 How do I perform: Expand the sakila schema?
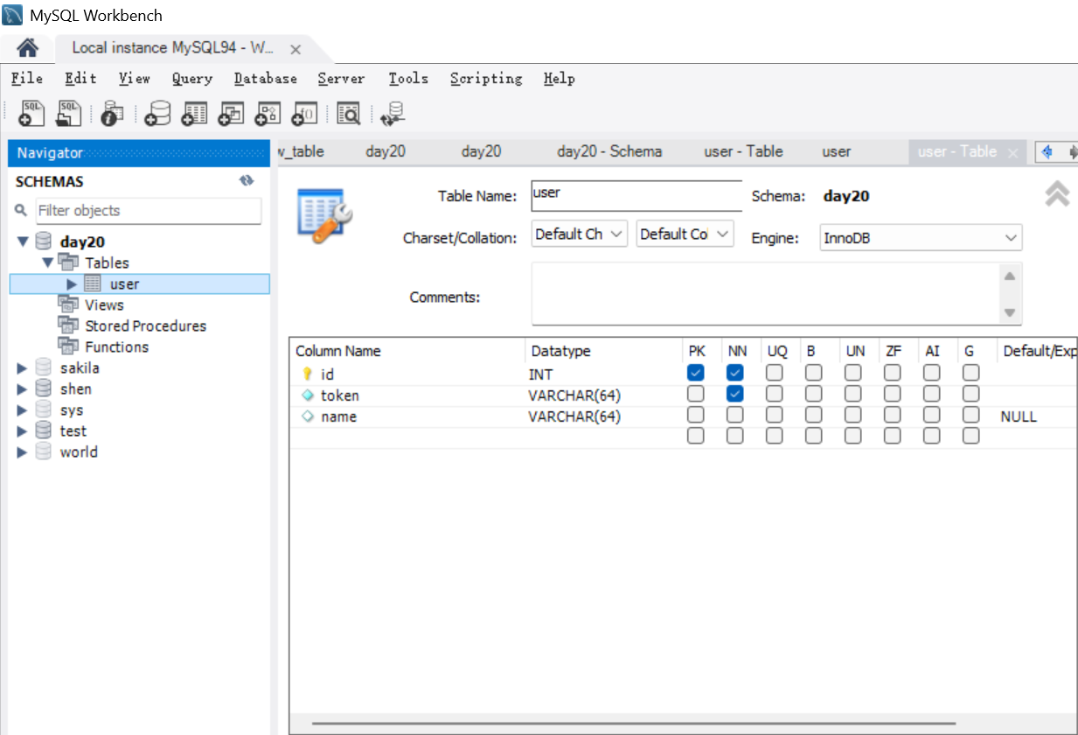[x=22, y=367]
